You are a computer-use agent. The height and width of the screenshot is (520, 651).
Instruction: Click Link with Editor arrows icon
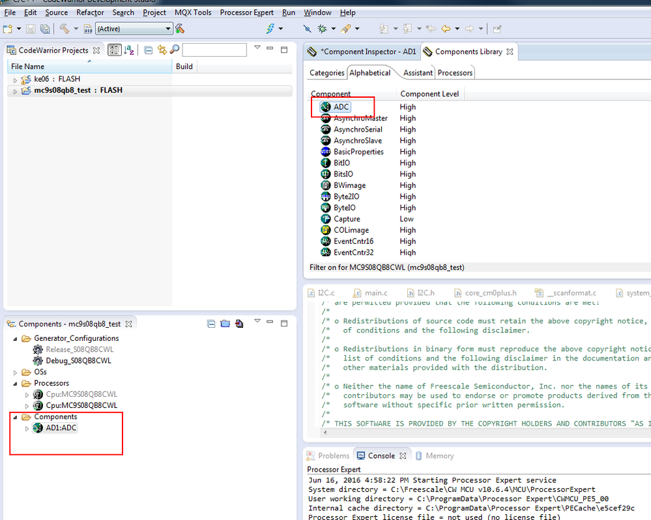point(162,50)
